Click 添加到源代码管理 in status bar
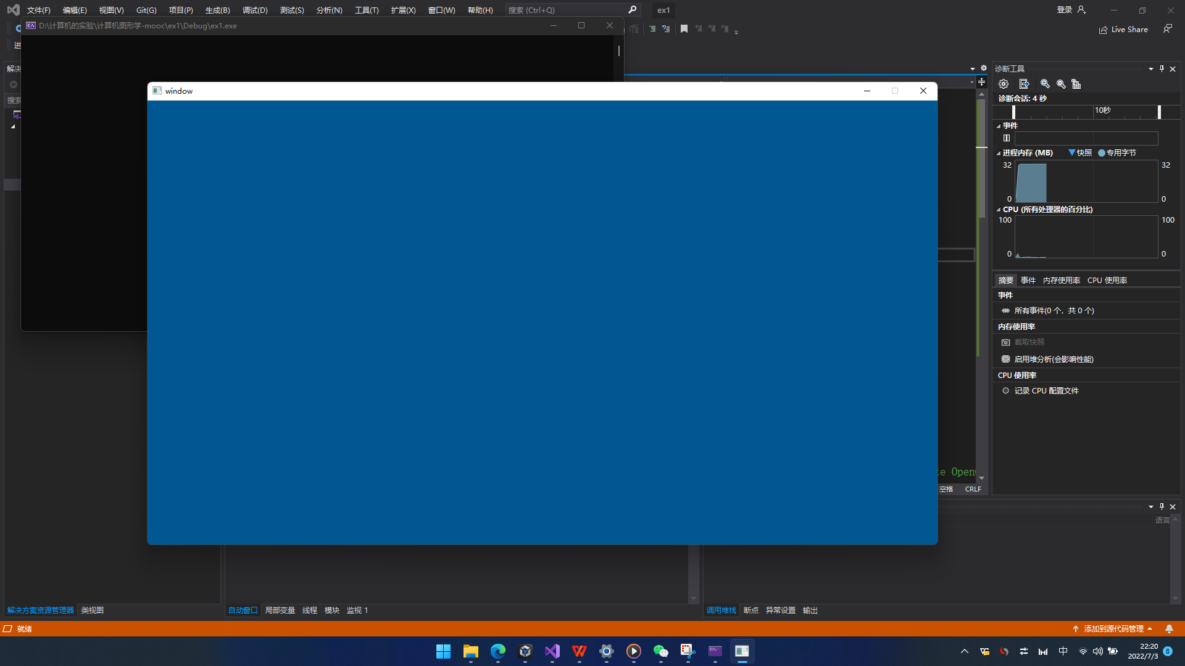This screenshot has width=1185, height=666. pos(1113,628)
